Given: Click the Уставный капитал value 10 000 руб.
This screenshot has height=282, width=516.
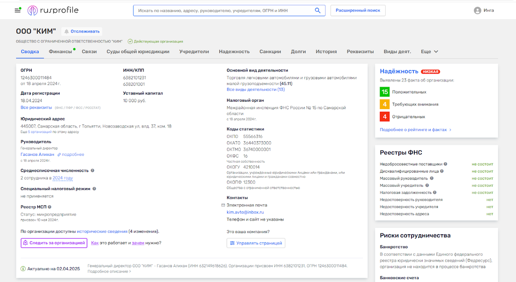Looking at the screenshot, I should pyautogui.click(x=135, y=100).
